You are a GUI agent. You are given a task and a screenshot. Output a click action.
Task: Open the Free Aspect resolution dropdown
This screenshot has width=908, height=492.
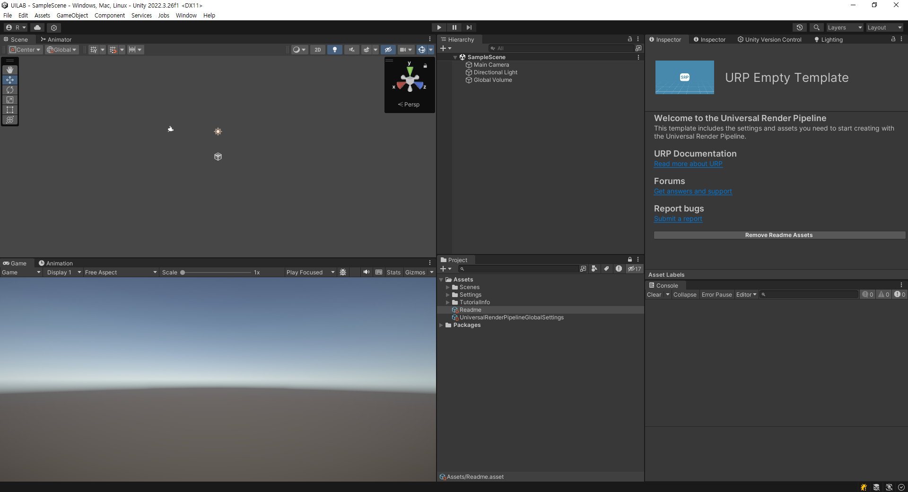click(x=121, y=272)
